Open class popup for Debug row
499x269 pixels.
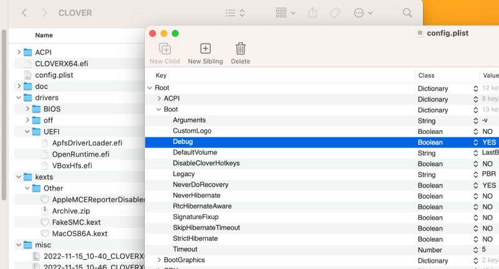(475, 143)
